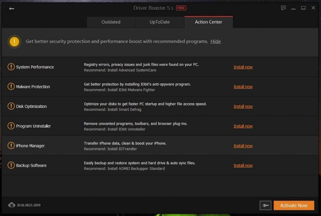Viewport: 321px width, 216px height.
Task: Click the System Performance label
Action: (35, 67)
